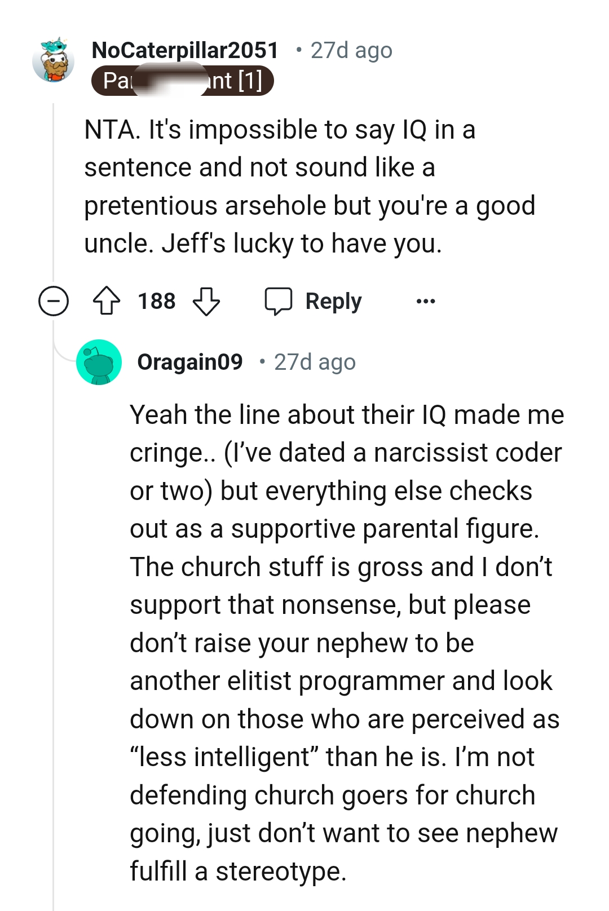Image resolution: width=609 pixels, height=911 pixels.
Task: Click the 188 vote count
Action: (156, 300)
